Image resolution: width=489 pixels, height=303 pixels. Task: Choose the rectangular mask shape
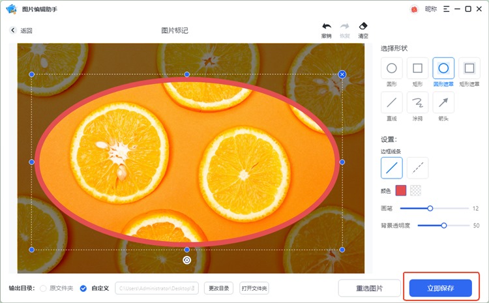coord(469,68)
